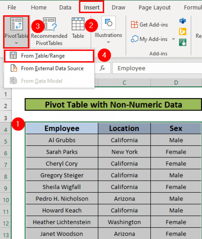Screen dimensions: 202x239
Task: Expand the Illustrations dropdown chevron
Action: pyautogui.click(x=108, y=42)
